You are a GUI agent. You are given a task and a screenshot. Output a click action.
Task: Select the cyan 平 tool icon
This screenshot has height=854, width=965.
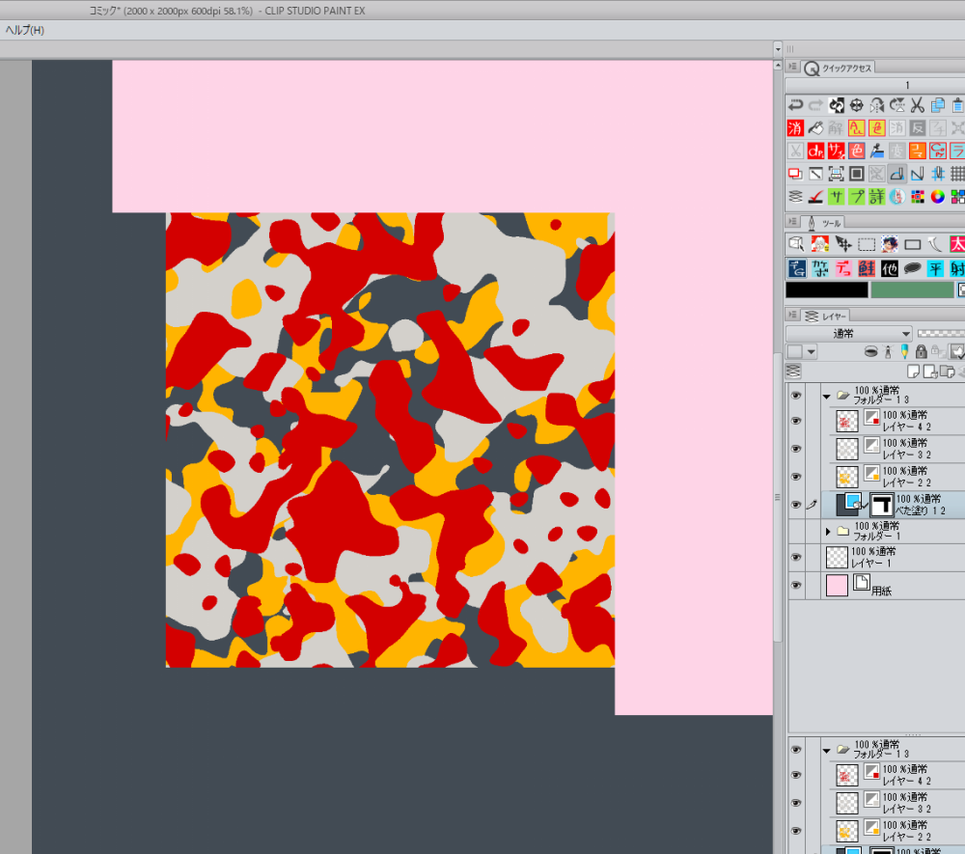tap(935, 268)
